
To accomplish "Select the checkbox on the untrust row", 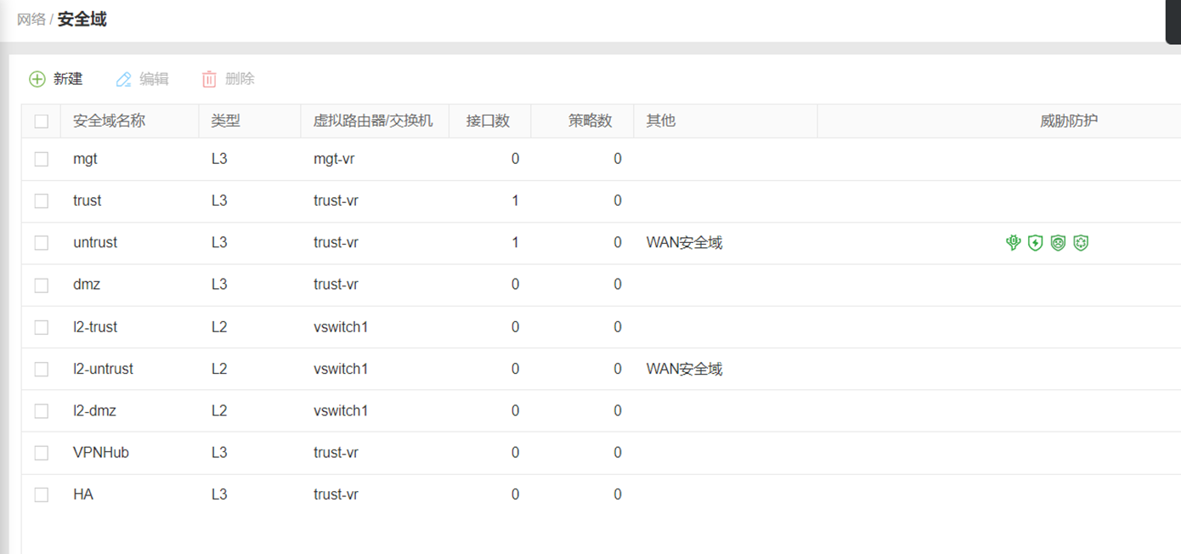I will coord(41,242).
